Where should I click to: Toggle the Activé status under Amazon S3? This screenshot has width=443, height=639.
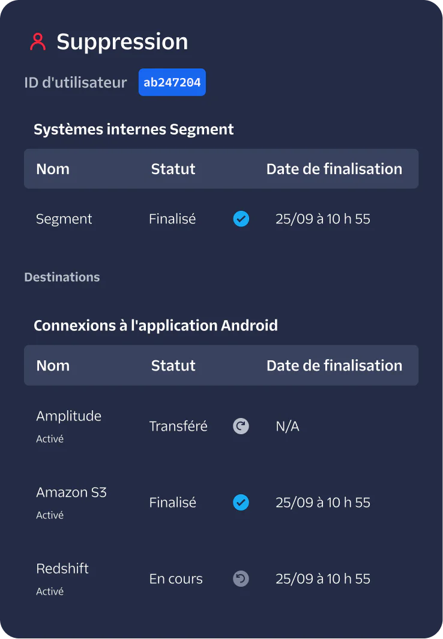(49, 515)
